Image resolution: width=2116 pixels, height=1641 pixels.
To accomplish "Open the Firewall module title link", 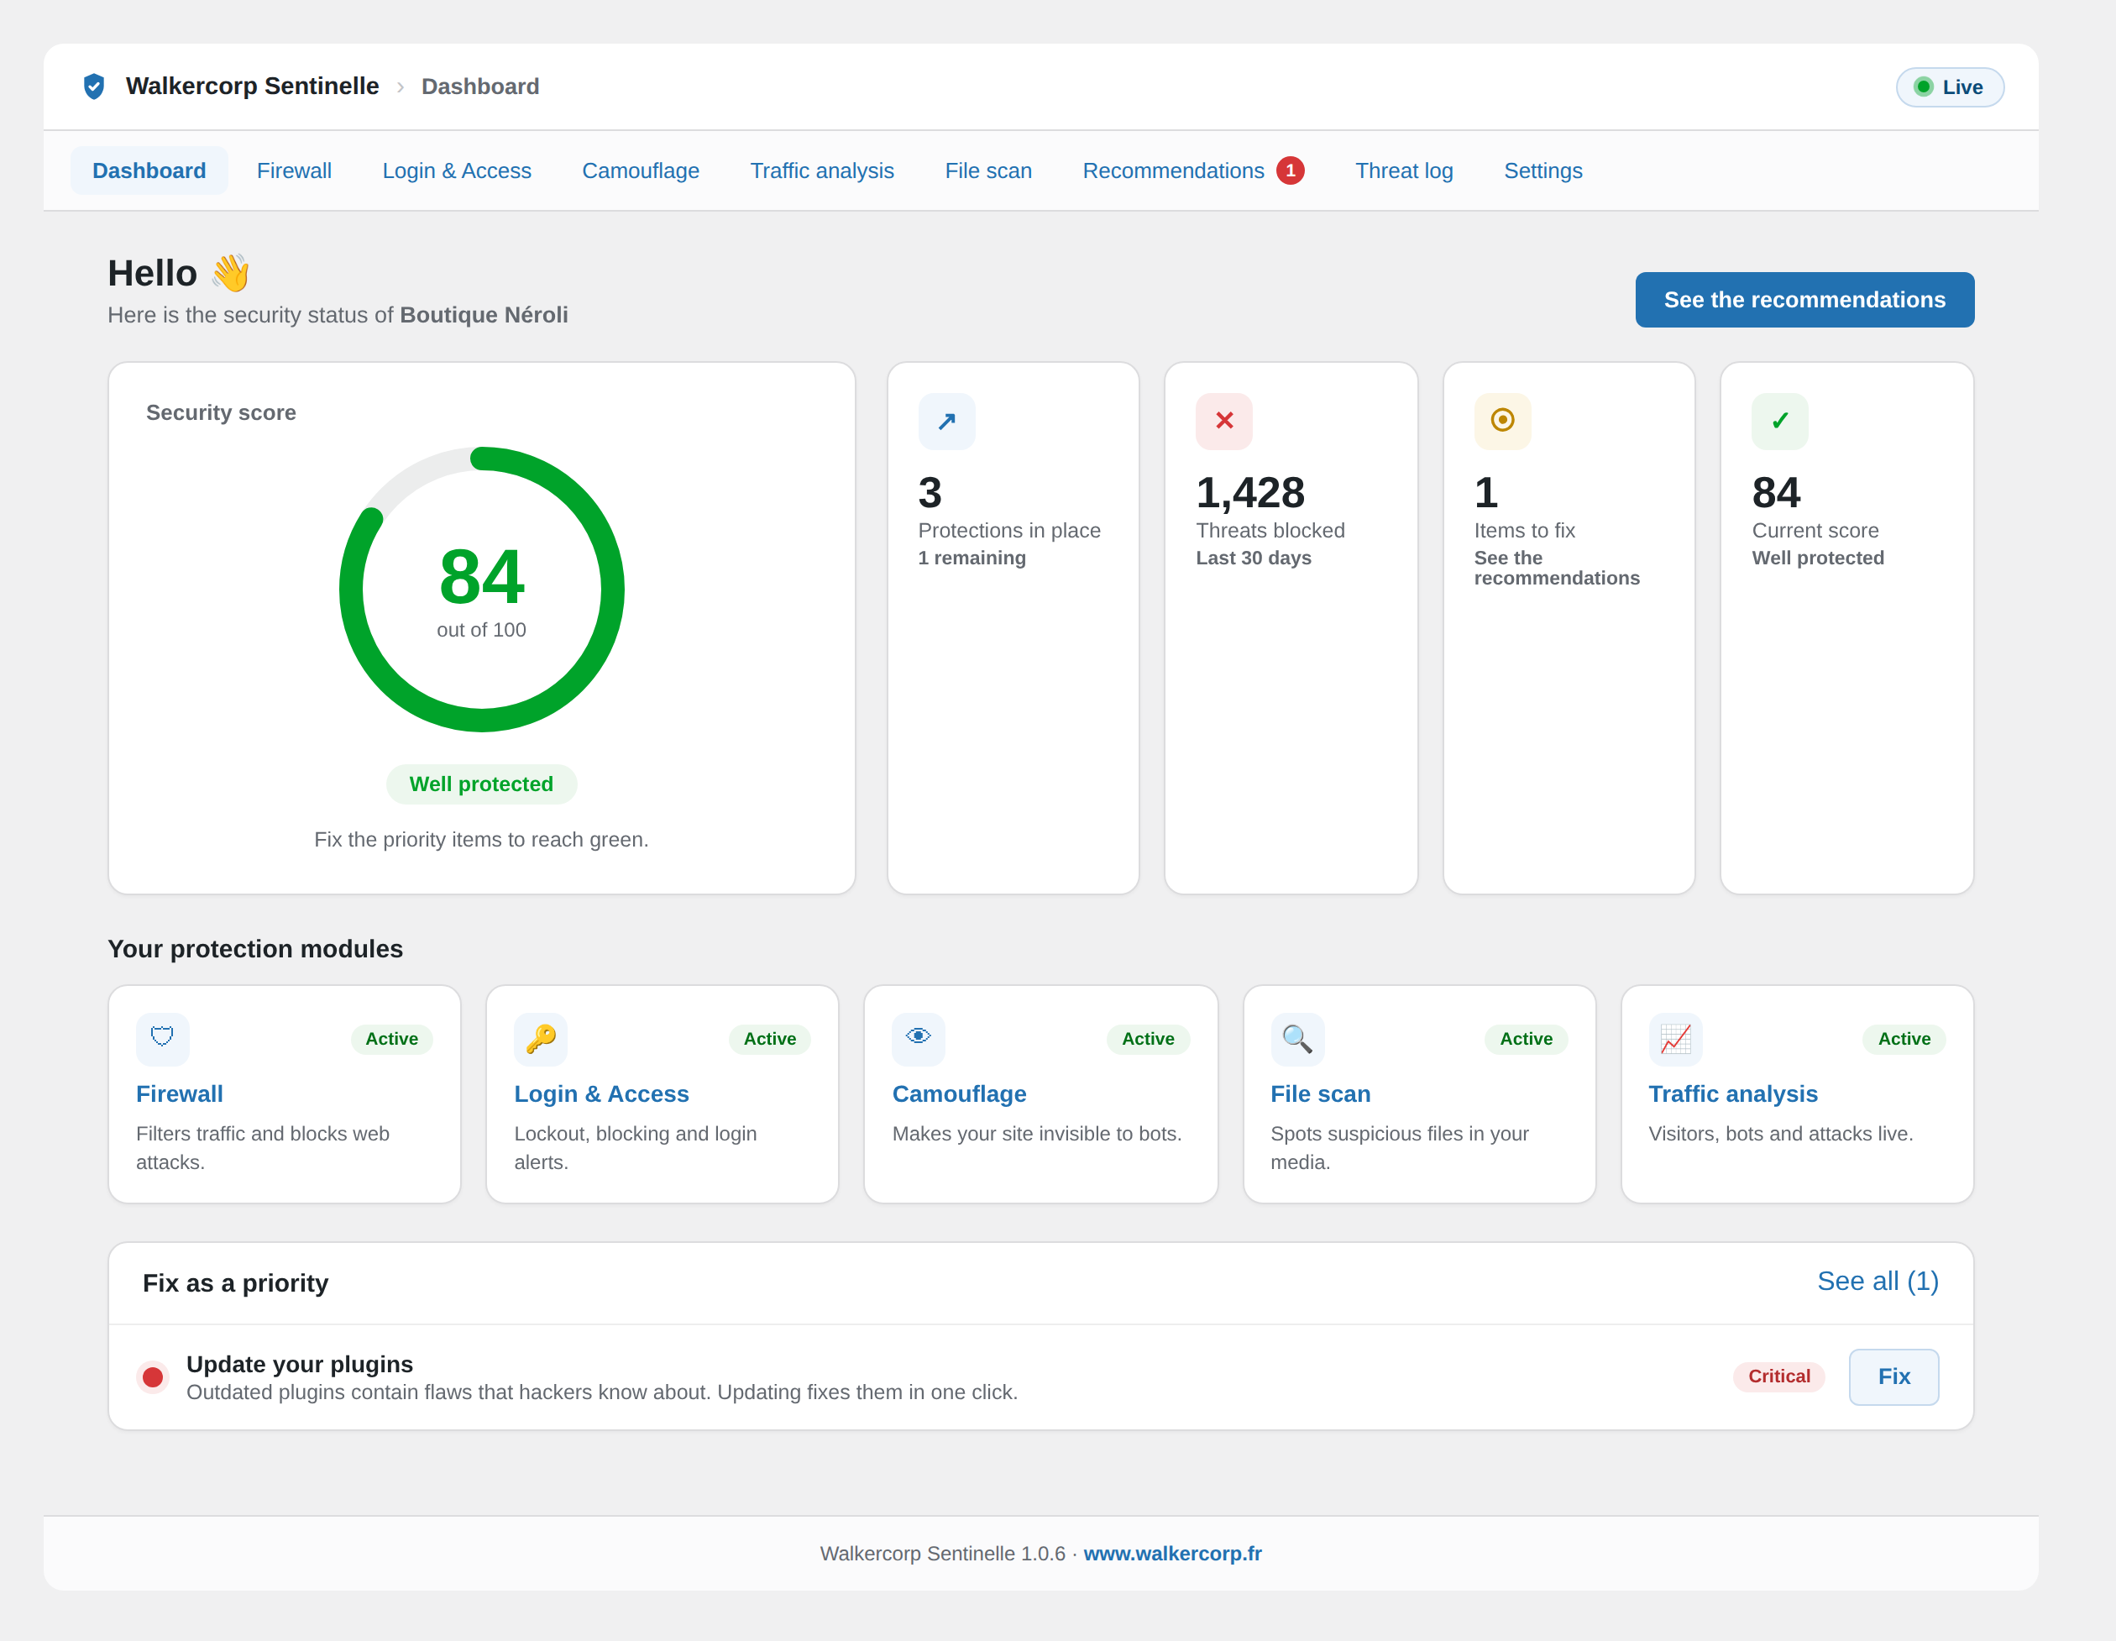I will 179,1093.
